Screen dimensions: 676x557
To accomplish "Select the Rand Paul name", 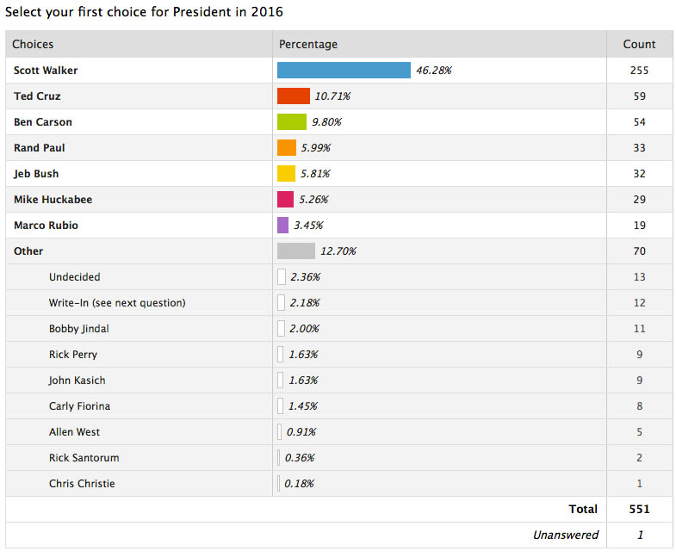I will pos(40,148).
